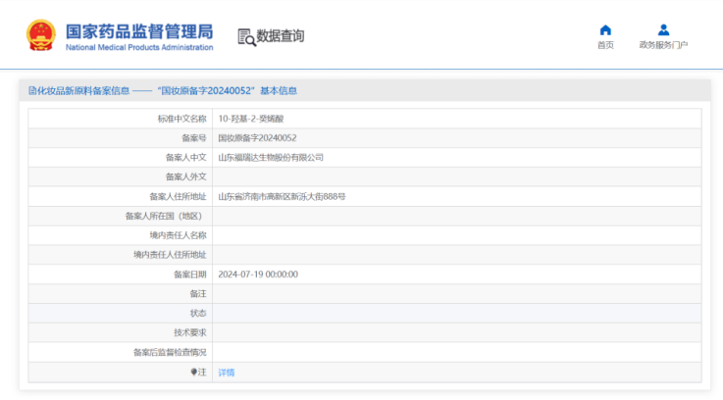Click the 2024-07-19 备案日期 value
This screenshot has width=723, height=400.
[x=257, y=275]
